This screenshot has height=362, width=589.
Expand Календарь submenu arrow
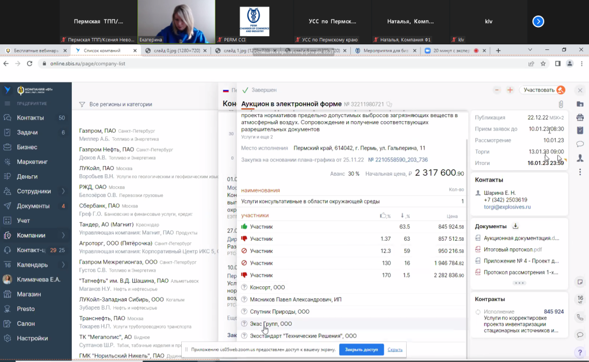[x=63, y=265]
